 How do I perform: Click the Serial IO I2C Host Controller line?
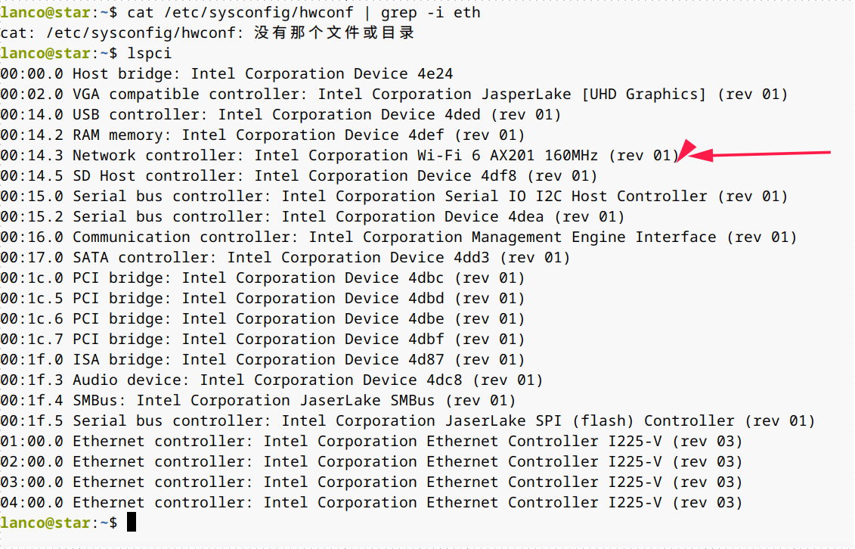coord(394,197)
